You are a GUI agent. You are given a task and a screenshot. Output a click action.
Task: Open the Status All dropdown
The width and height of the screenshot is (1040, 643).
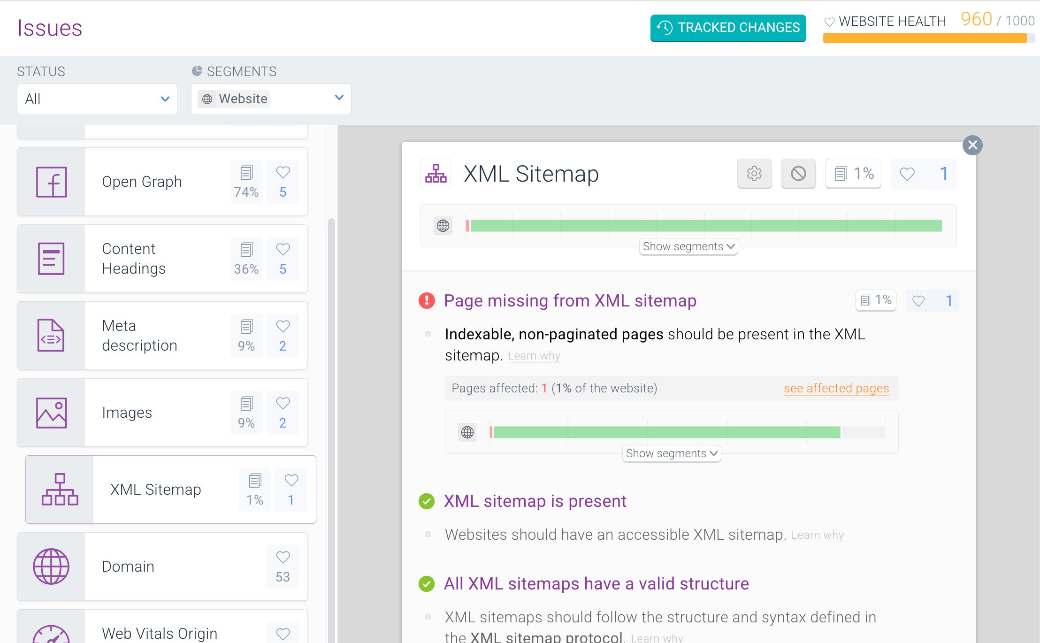point(97,99)
